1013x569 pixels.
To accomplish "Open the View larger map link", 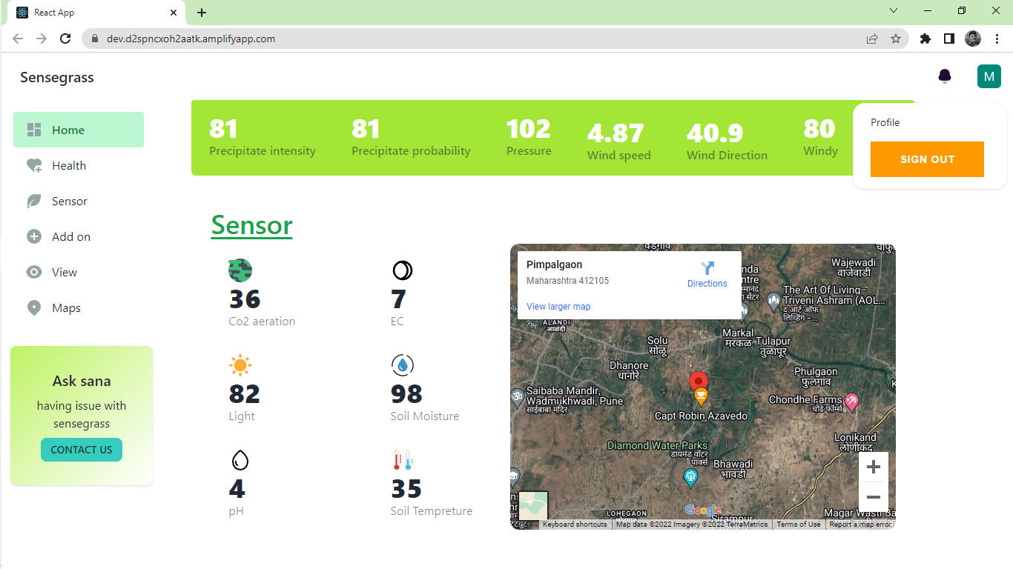I will [558, 307].
